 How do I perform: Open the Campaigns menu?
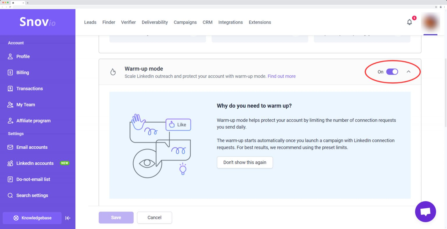pos(185,22)
